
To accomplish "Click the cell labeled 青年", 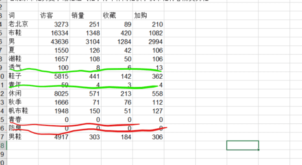I will click(x=23, y=85).
